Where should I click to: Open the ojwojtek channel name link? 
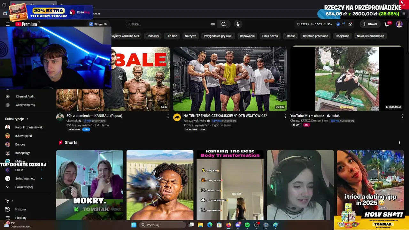coord(72,121)
